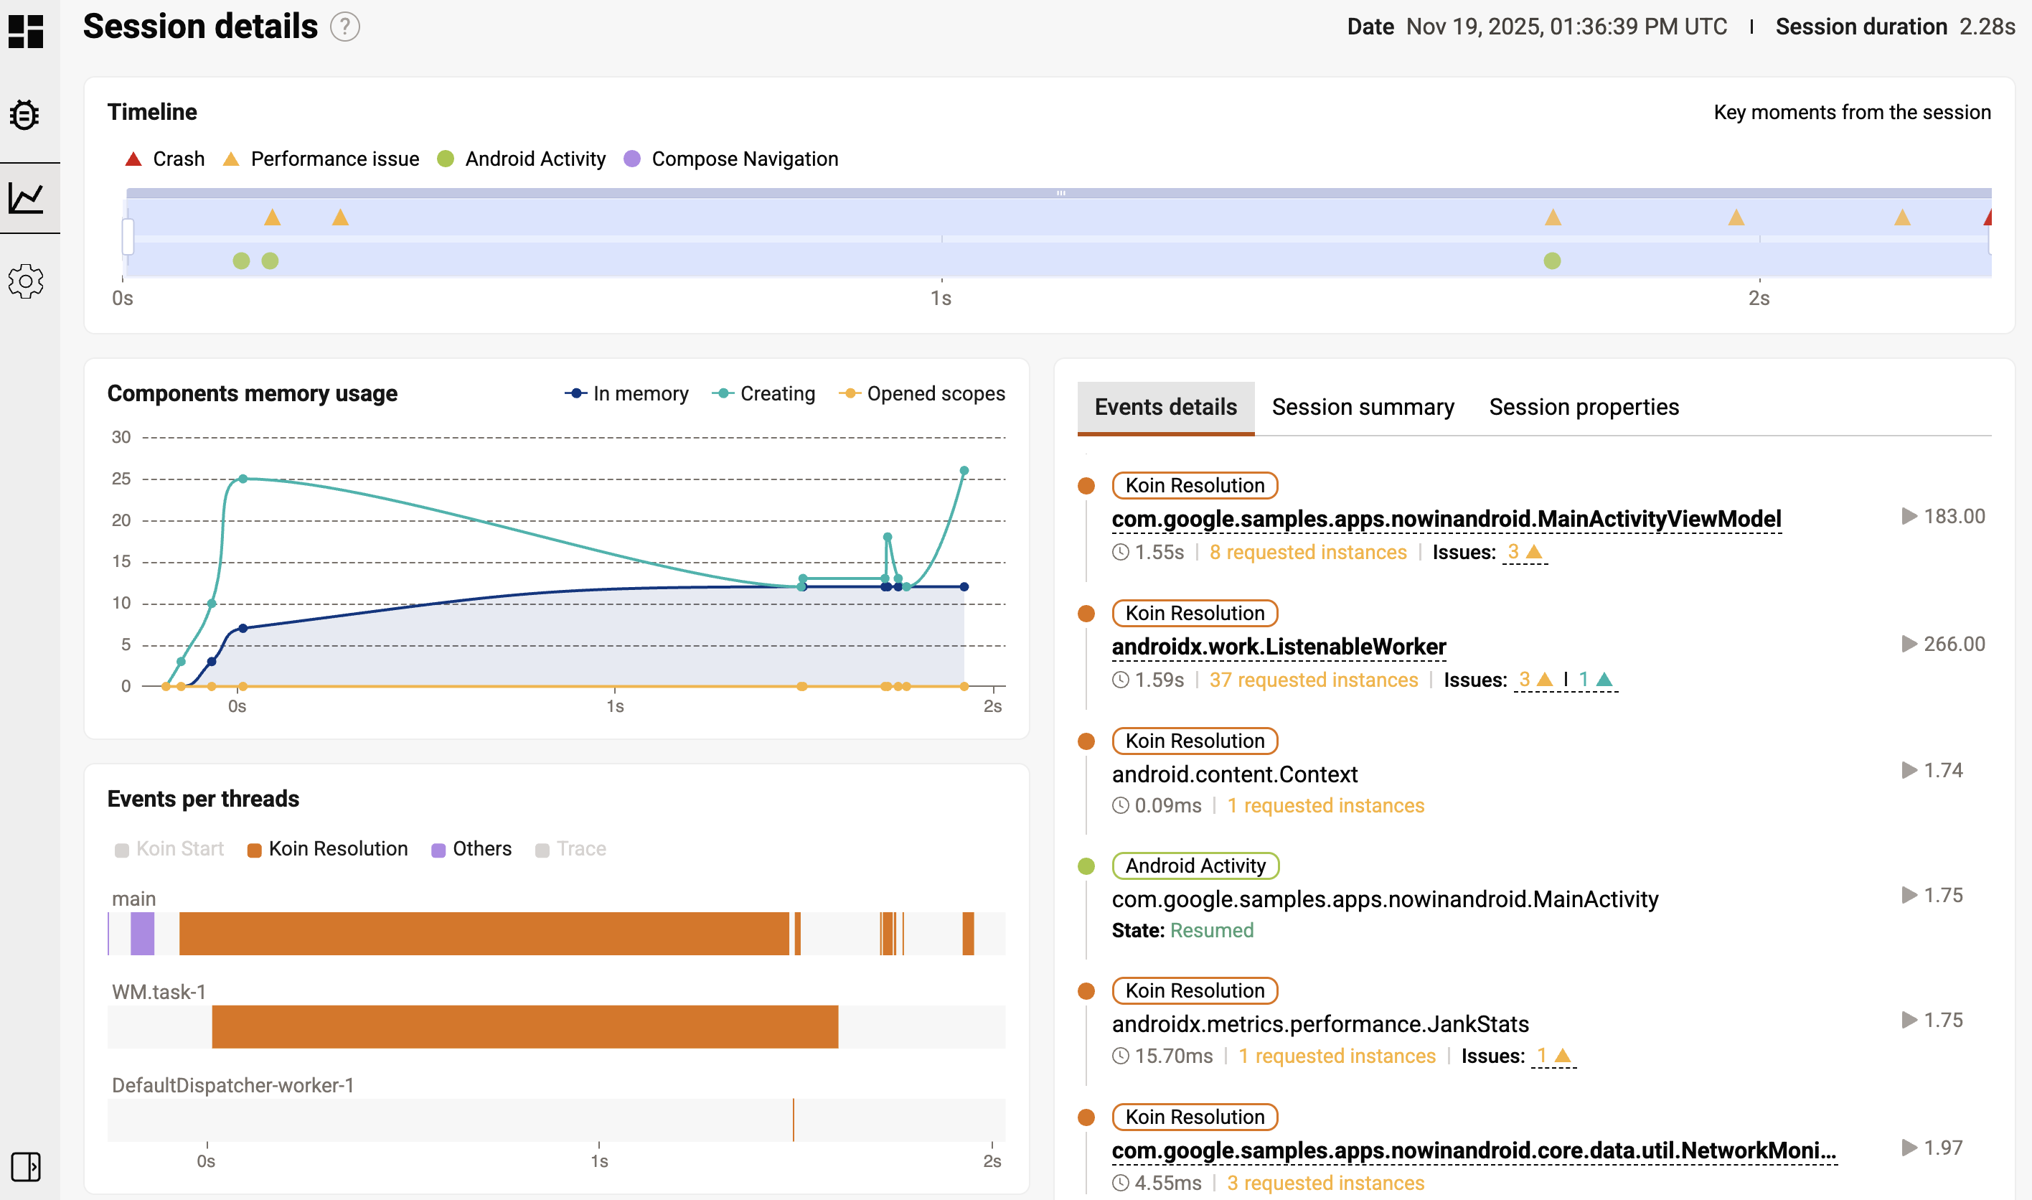Expand issues list for MainActivityViewModel
This screenshot has height=1200, width=2032.
[1525, 553]
